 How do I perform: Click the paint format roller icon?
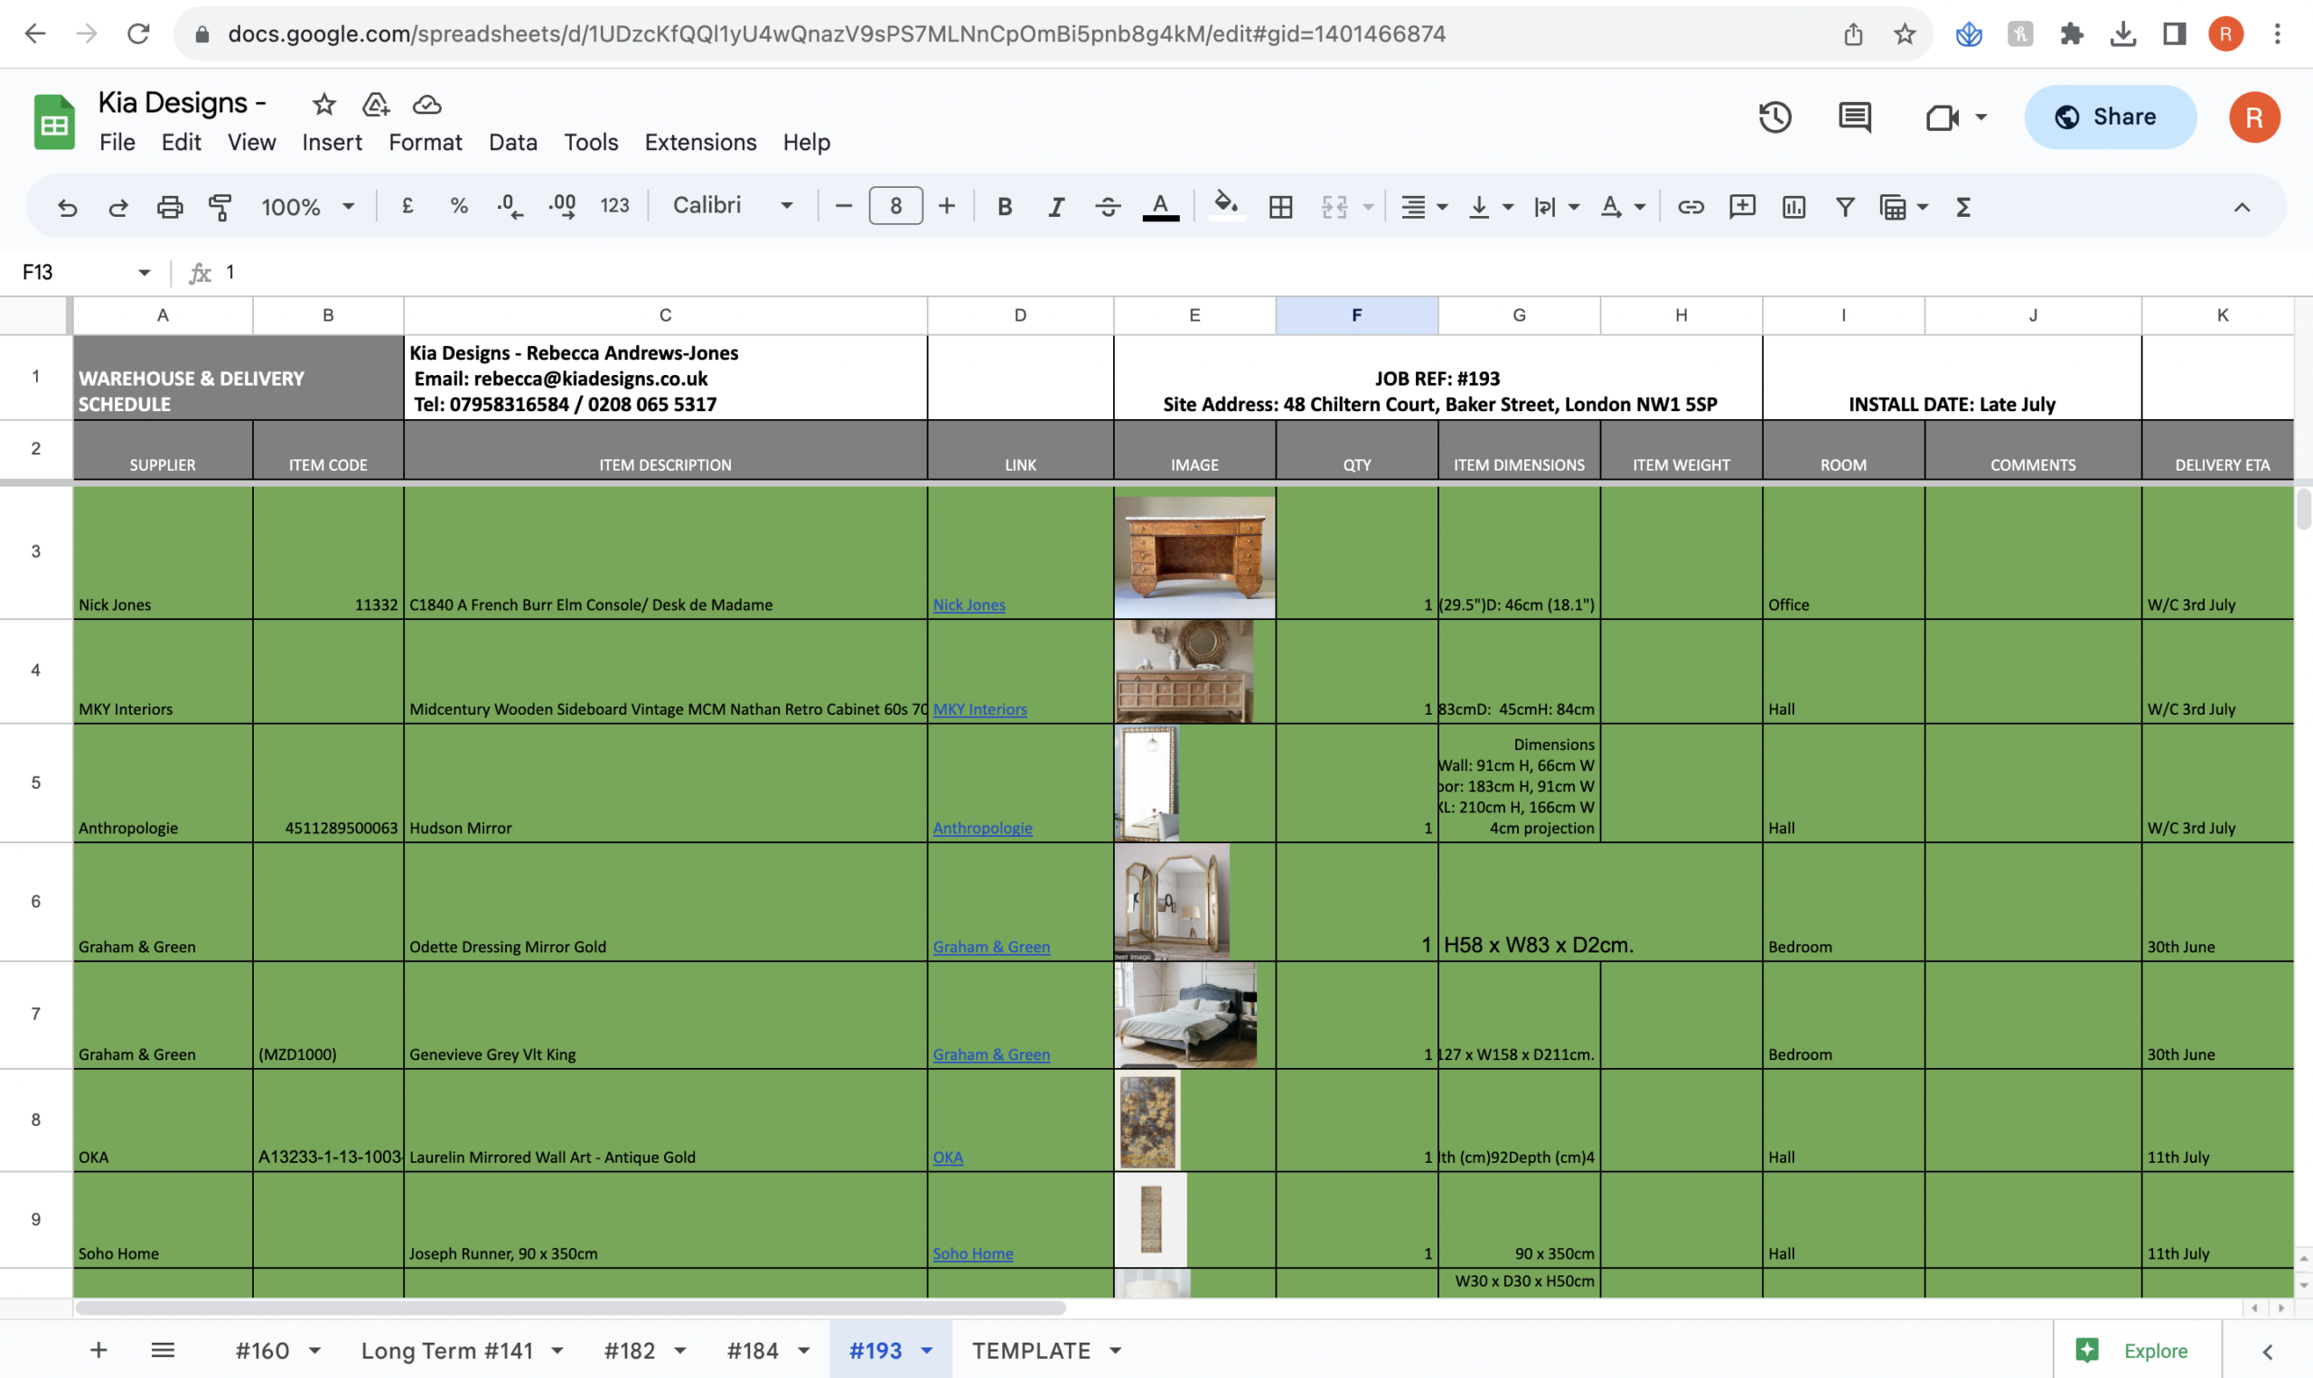tap(220, 206)
